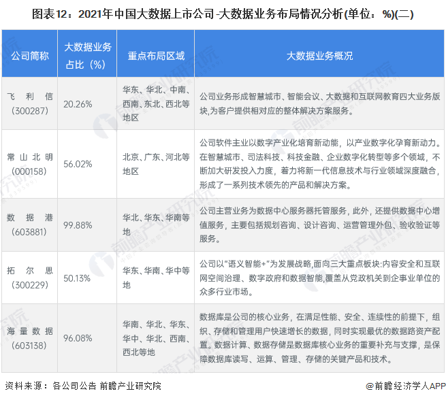Click company cell "飞利信 (300287)"

point(30,103)
